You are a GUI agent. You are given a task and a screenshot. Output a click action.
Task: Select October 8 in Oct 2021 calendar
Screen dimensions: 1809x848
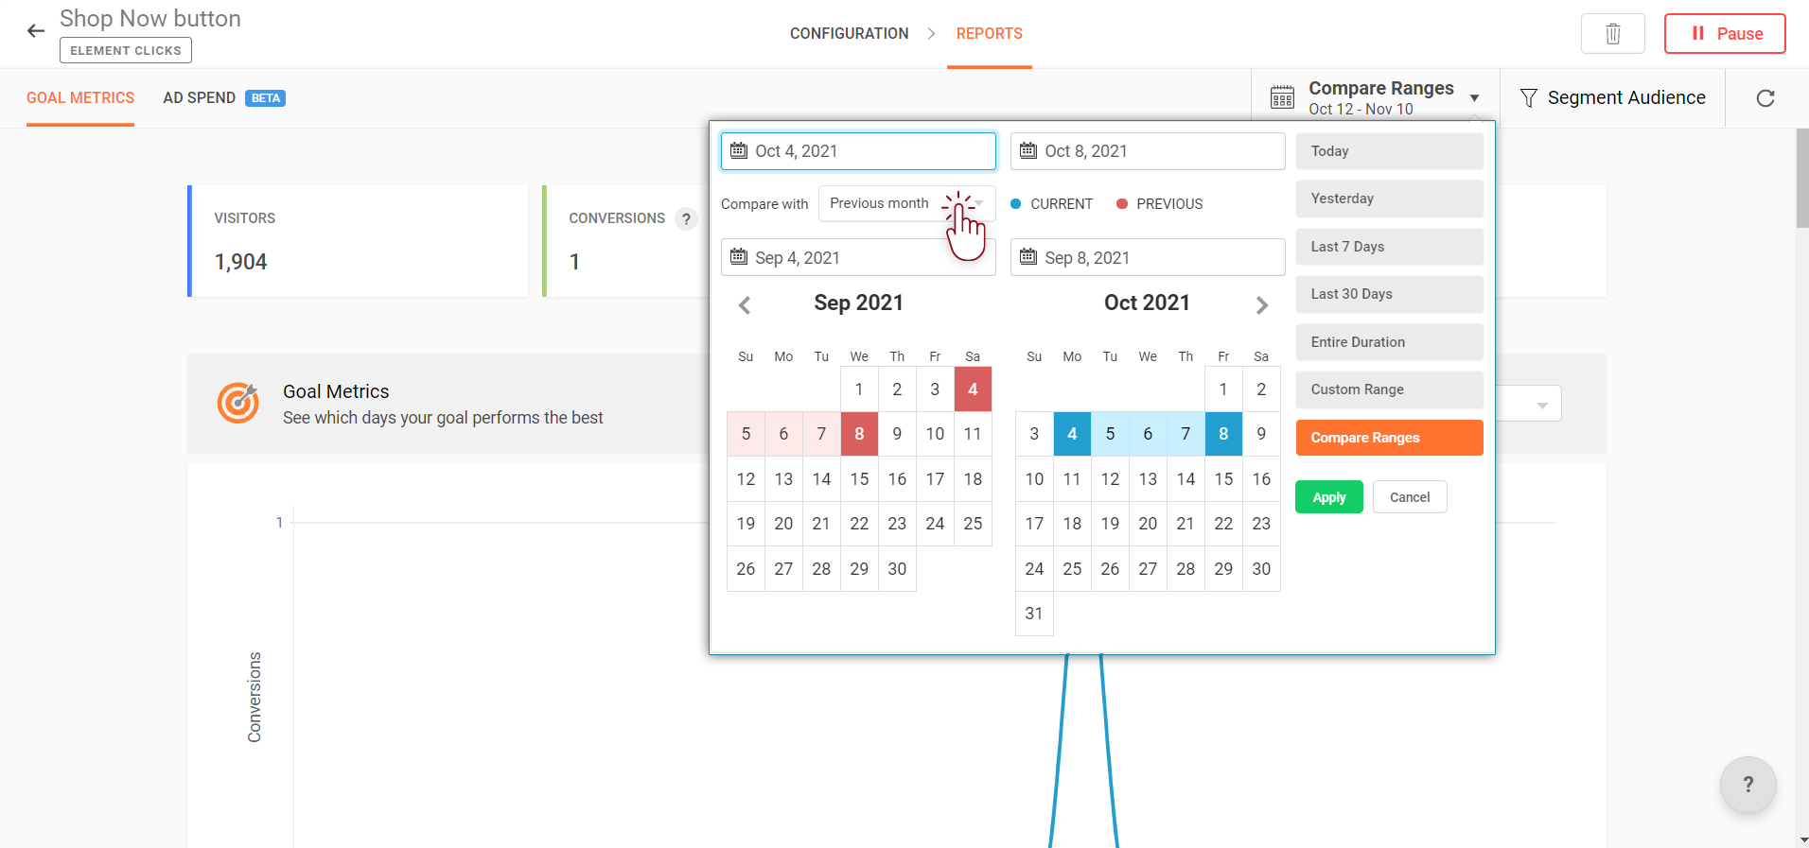pyautogui.click(x=1223, y=434)
